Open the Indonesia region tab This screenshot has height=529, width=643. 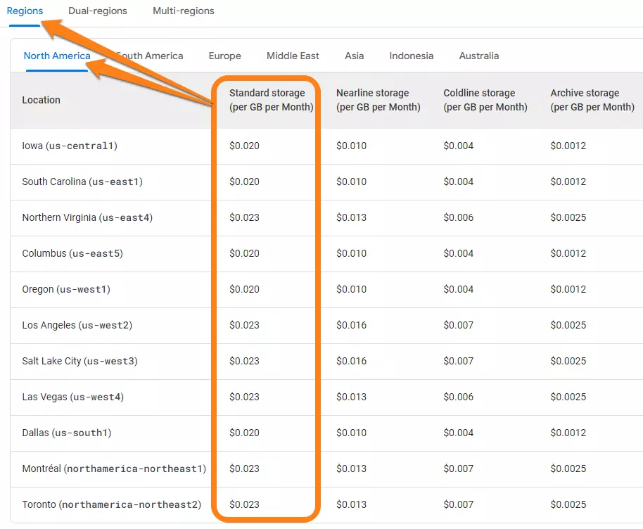[411, 56]
